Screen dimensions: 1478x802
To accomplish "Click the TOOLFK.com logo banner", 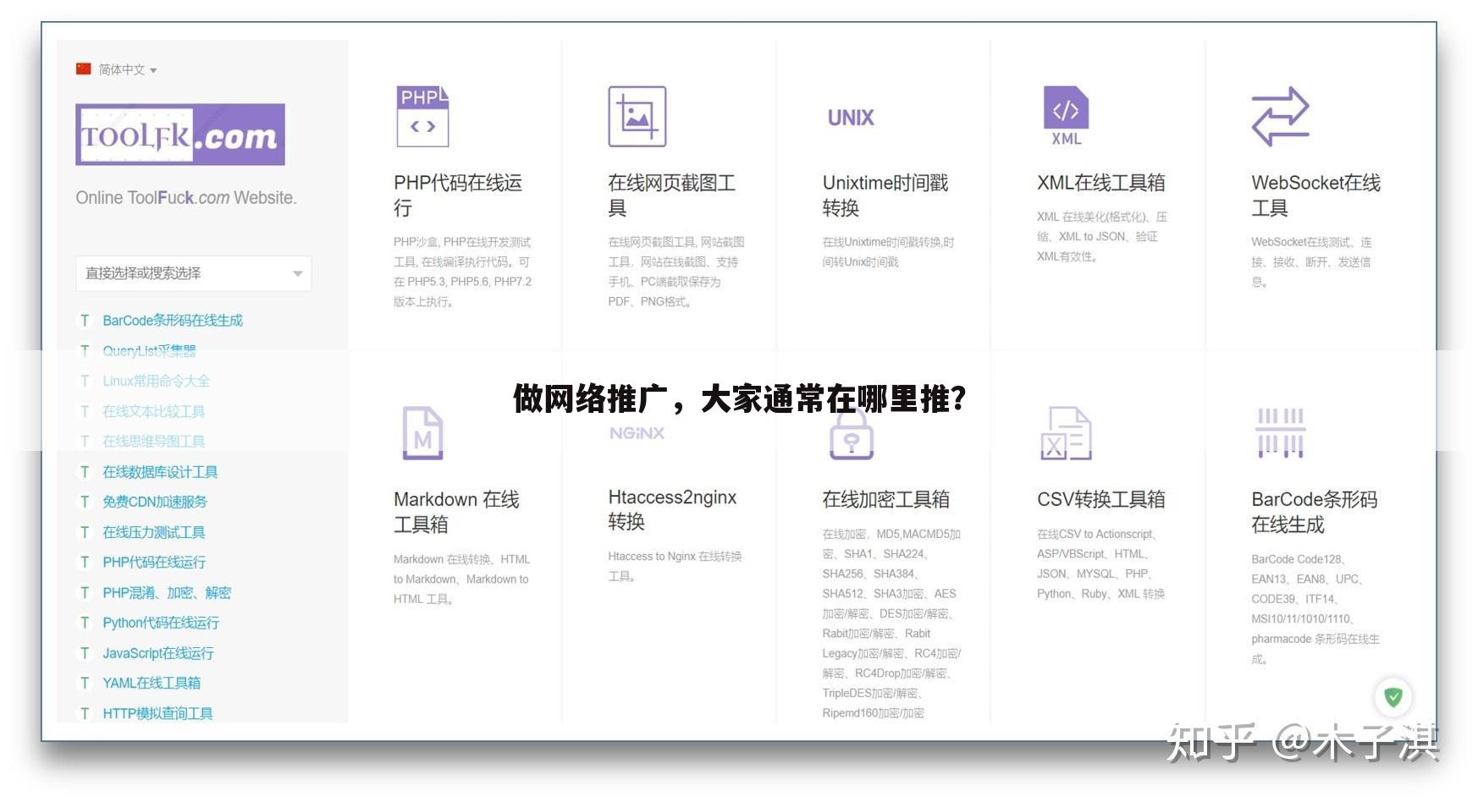I will [180, 134].
